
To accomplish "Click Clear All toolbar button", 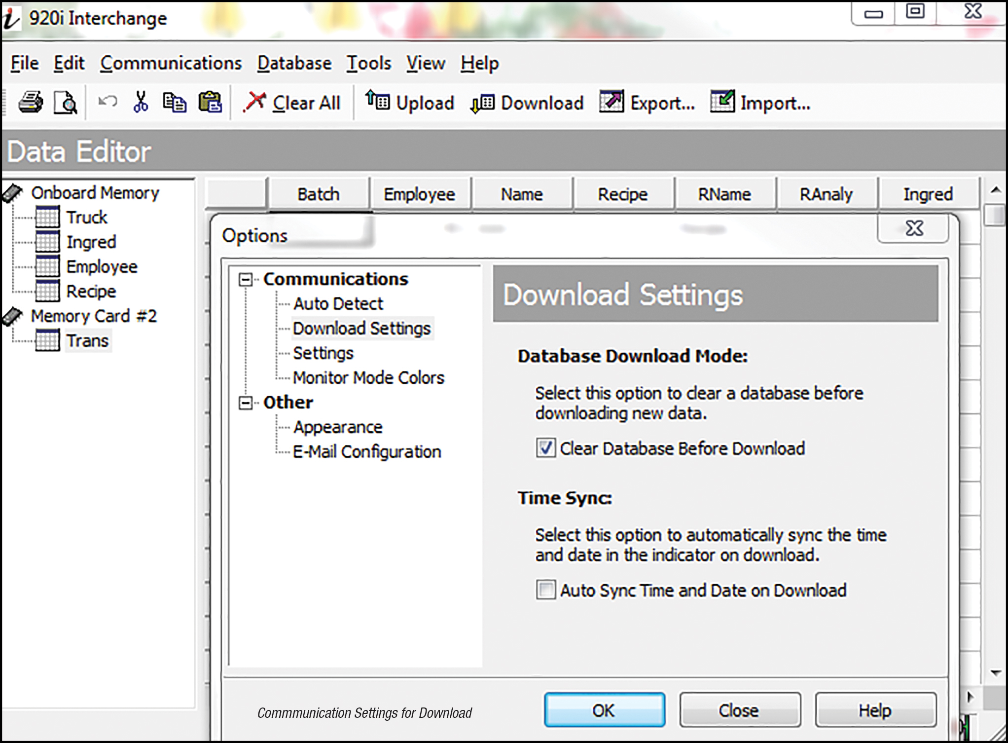I will [293, 103].
